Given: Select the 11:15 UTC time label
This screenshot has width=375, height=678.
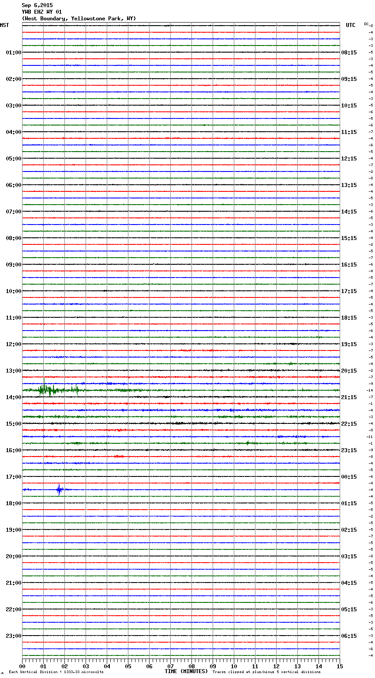Looking at the screenshot, I should click(349, 132).
